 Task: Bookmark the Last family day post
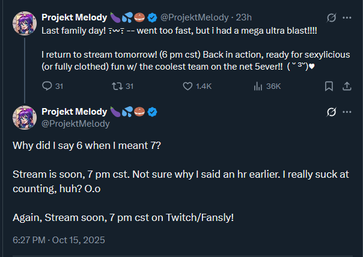329,86
